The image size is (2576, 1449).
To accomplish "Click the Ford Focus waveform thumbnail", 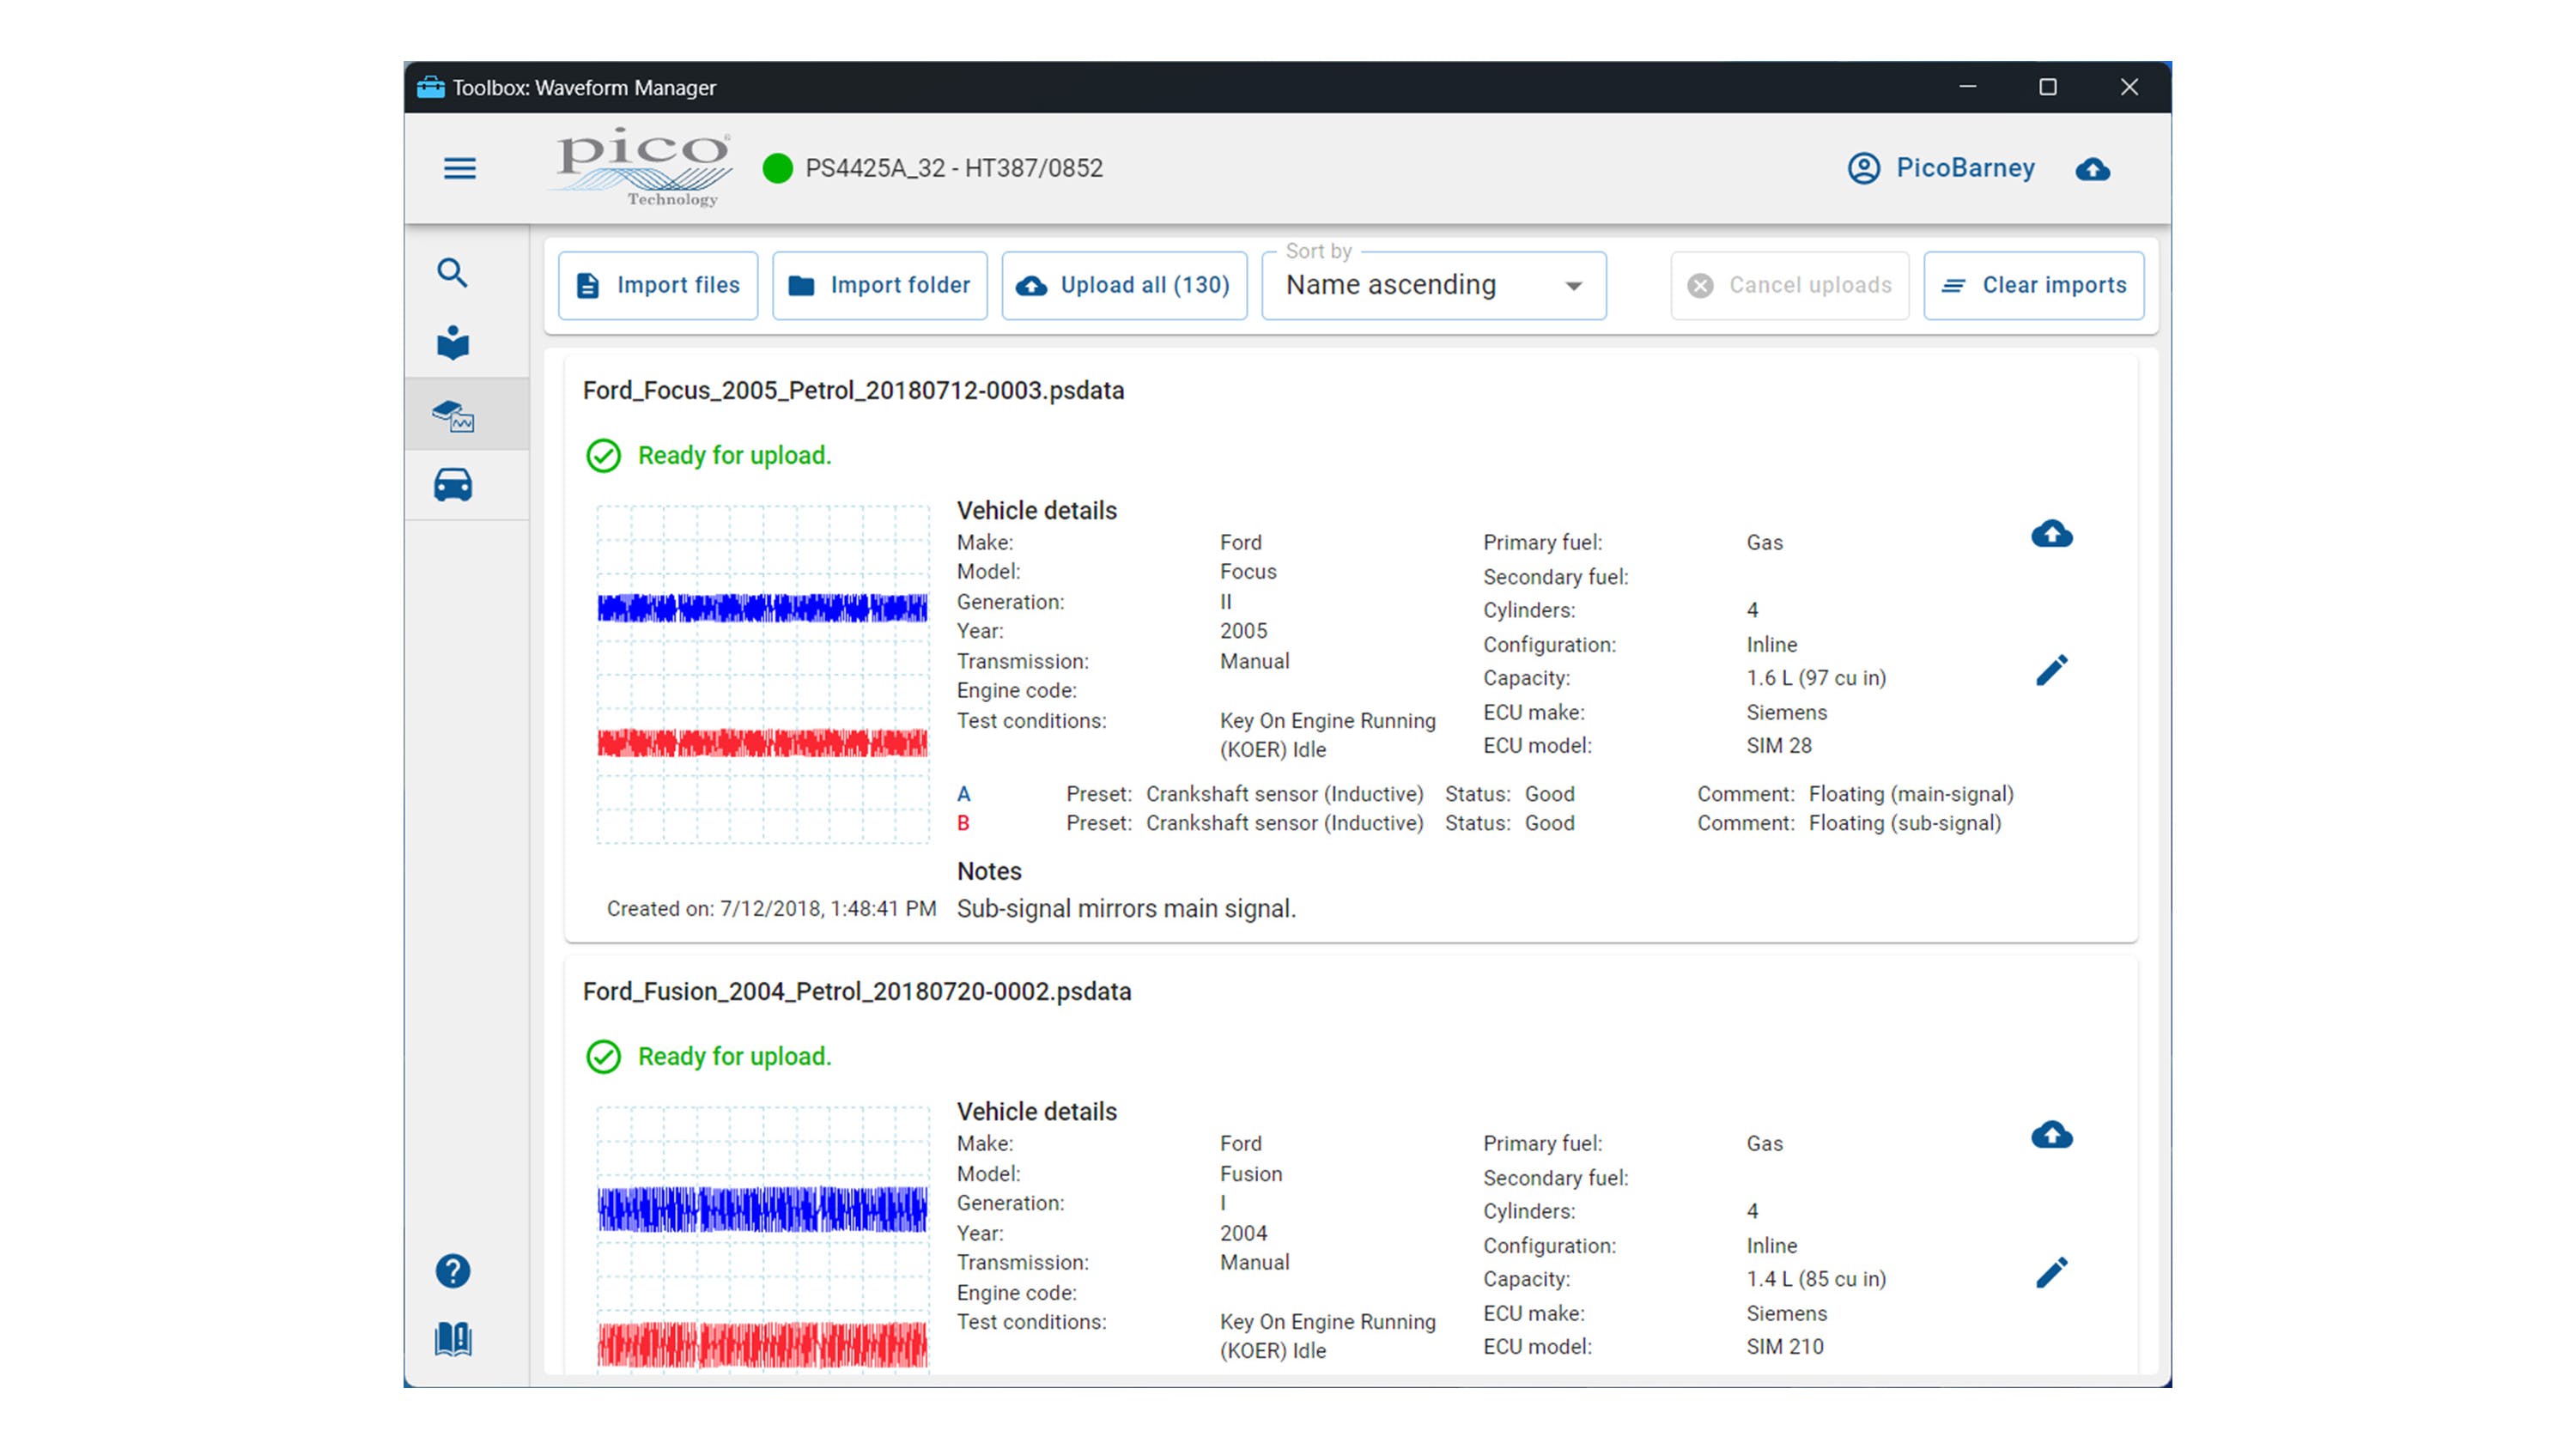I will pos(762,674).
